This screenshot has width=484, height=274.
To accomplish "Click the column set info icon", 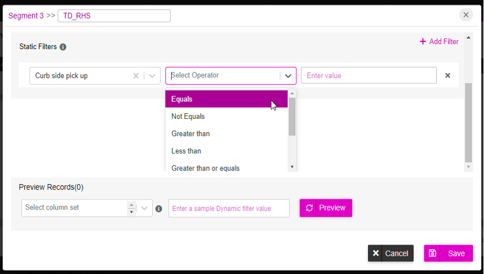I will coord(158,209).
